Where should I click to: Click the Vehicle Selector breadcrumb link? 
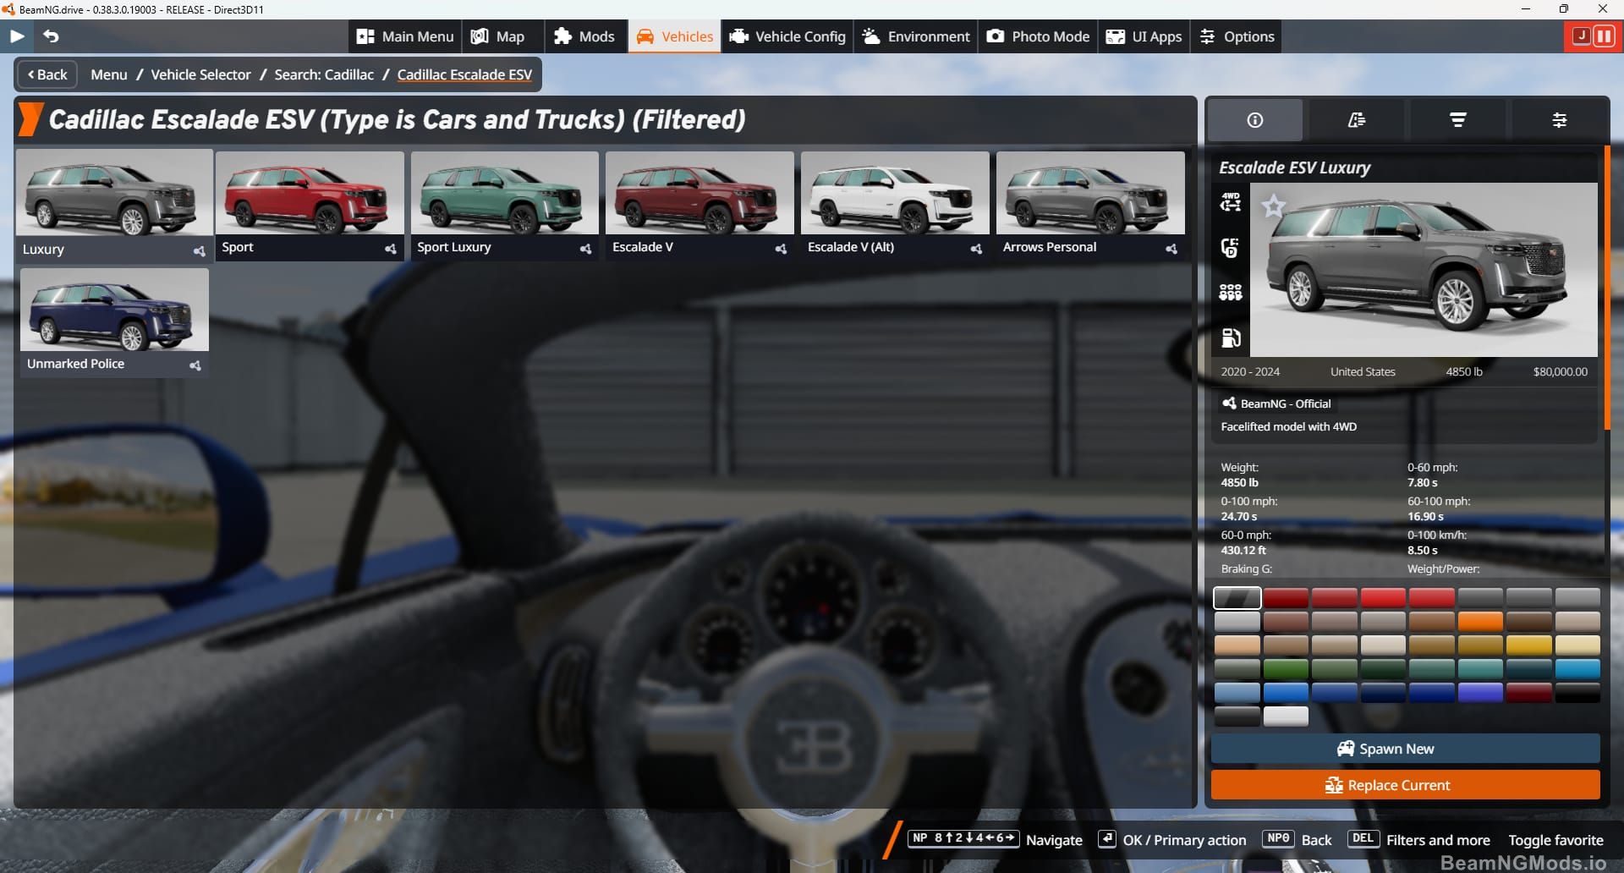pyautogui.click(x=200, y=74)
